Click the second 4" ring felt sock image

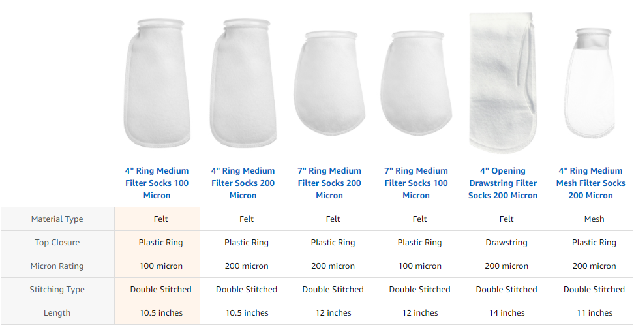pyautogui.click(x=243, y=83)
